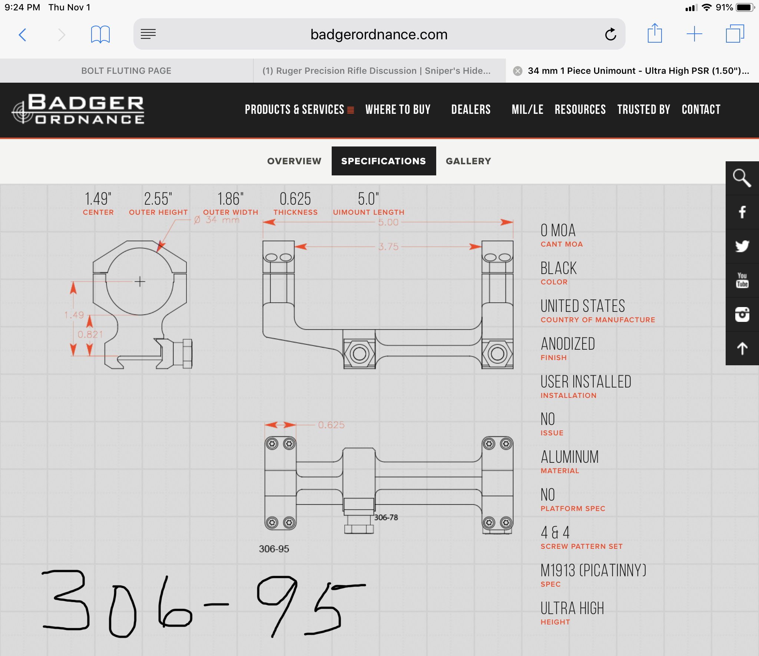The image size is (759, 656).
Task: Open the Twitter bird icon
Action: (x=742, y=247)
